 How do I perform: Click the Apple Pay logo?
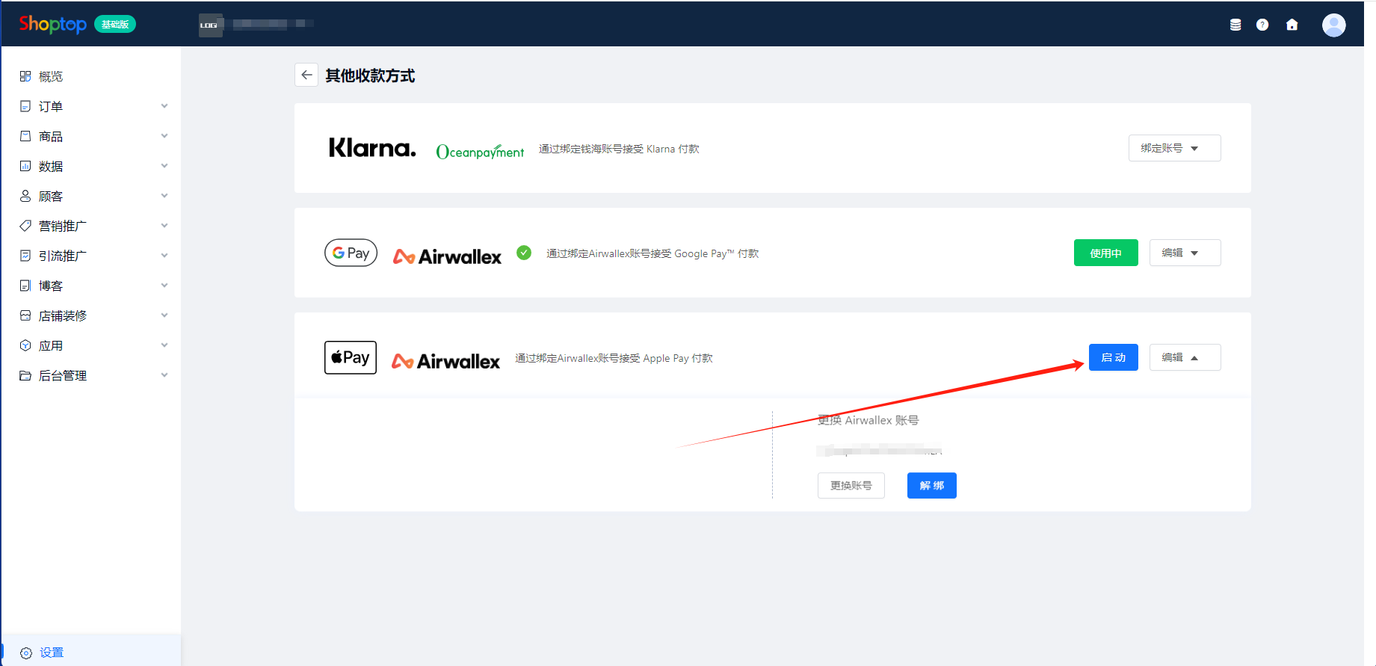(351, 357)
